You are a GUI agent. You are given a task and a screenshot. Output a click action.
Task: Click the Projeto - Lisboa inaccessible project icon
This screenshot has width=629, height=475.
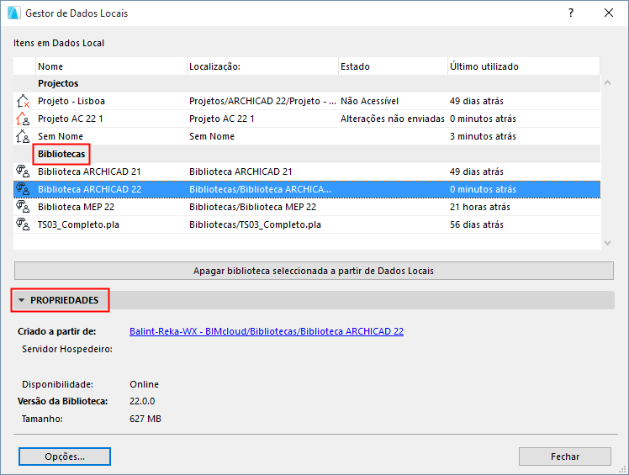click(x=23, y=101)
